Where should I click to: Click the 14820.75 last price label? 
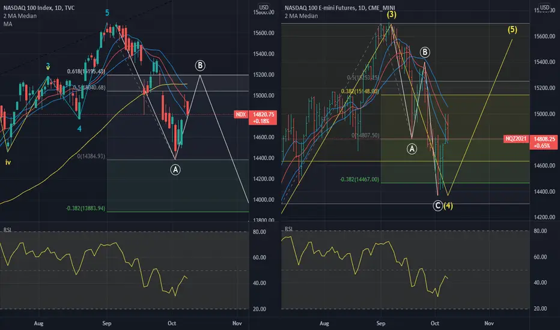[x=264, y=115]
